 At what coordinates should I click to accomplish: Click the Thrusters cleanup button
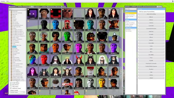coord(151,69)
